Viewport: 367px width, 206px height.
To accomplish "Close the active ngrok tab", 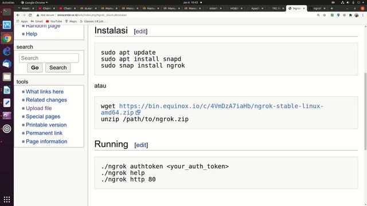I will (304, 8).
